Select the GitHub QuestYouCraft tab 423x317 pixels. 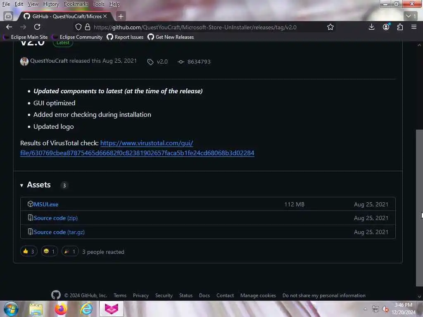[x=66, y=16]
